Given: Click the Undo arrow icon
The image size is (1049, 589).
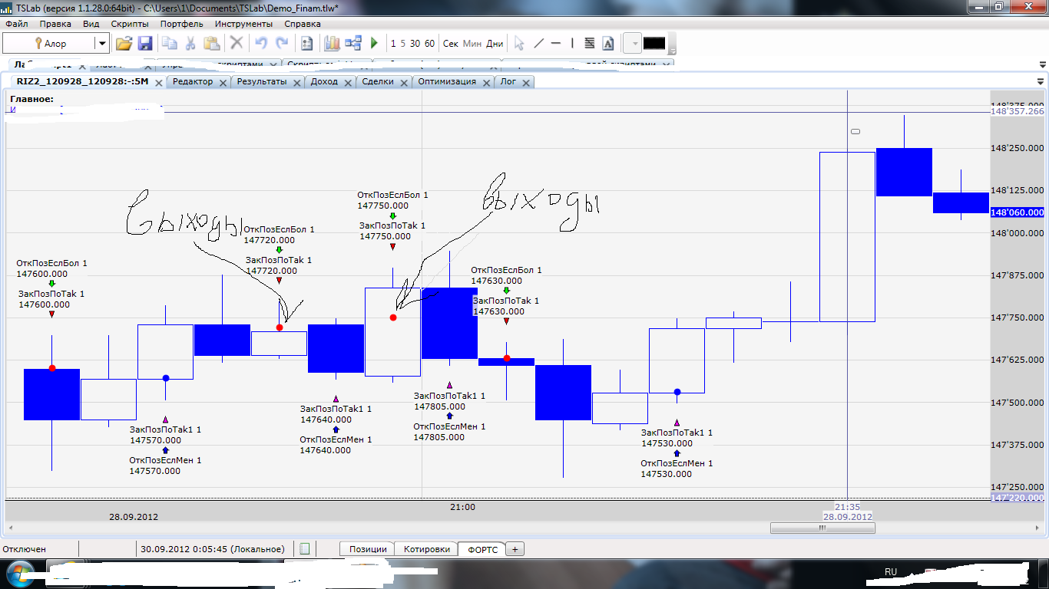Looking at the screenshot, I should coord(261,44).
